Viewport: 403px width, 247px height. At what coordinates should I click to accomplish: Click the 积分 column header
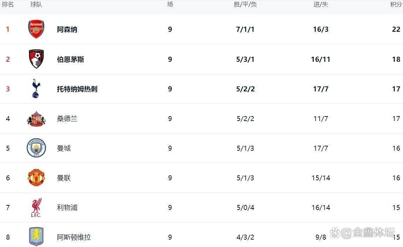pyautogui.click(x=396, y=5)
